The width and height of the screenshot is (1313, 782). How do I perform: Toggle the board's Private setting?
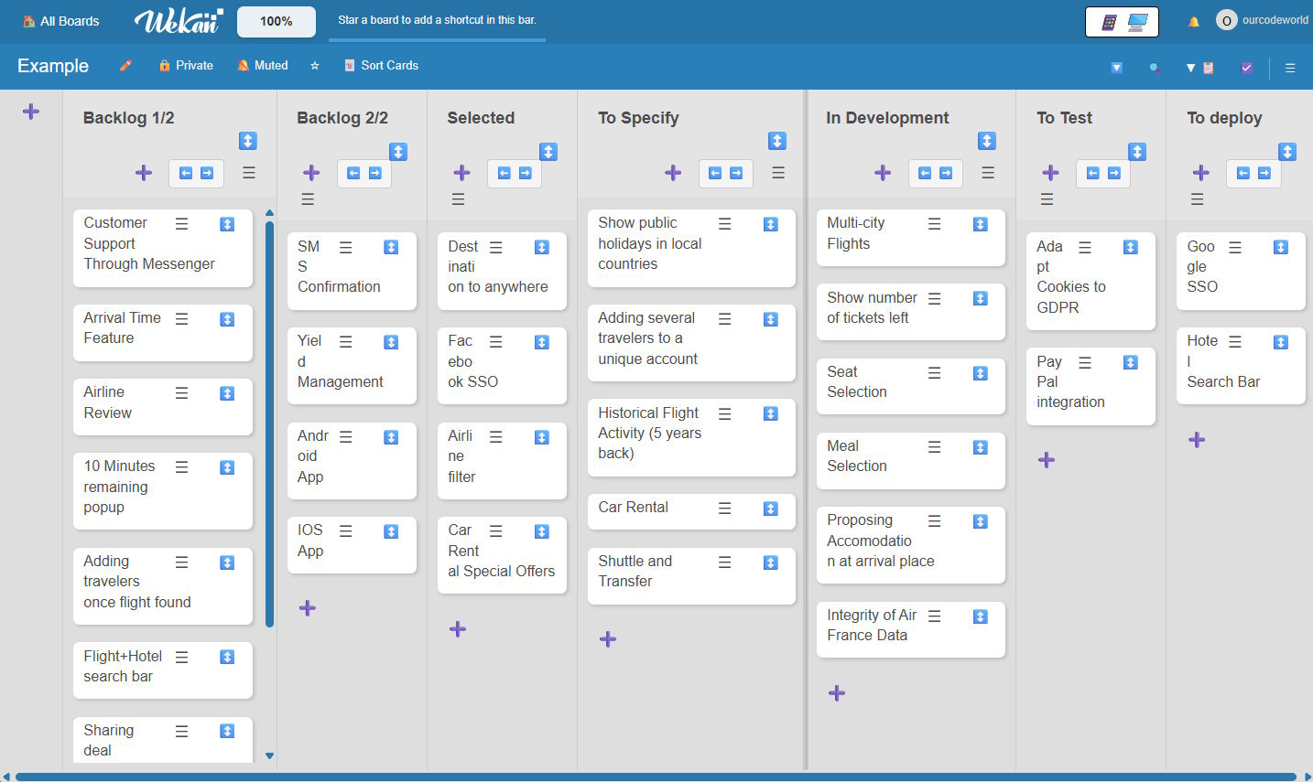186,65
